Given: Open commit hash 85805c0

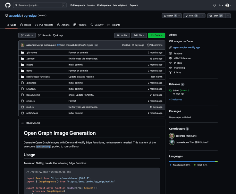Looking at the screenshot, I should (126, 45).
